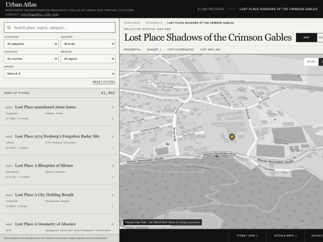Open Lost Place A City Holding Breath entry
Viewport: 323px width, 242px height.
tap(60, 200)
